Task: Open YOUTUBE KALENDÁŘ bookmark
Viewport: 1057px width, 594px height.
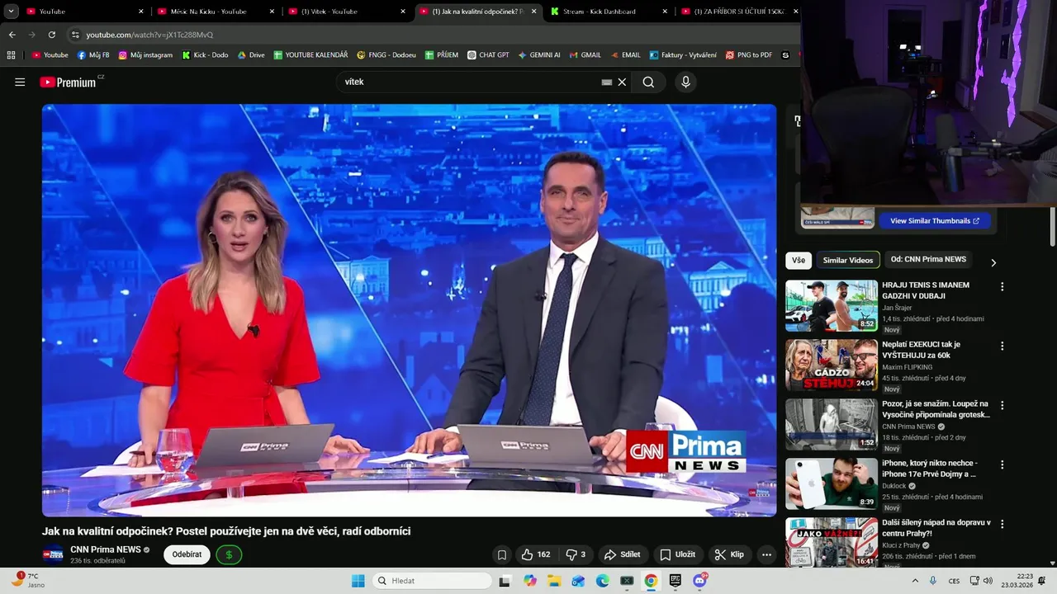Action: [310, 55]
